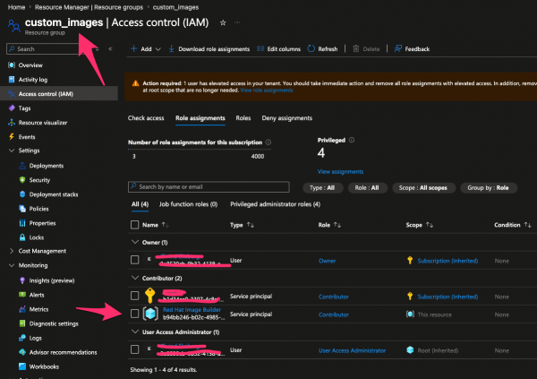537x379 pixels.
Task: Collapse the sidebar with double-chevron icon
Action: [110, 49]
